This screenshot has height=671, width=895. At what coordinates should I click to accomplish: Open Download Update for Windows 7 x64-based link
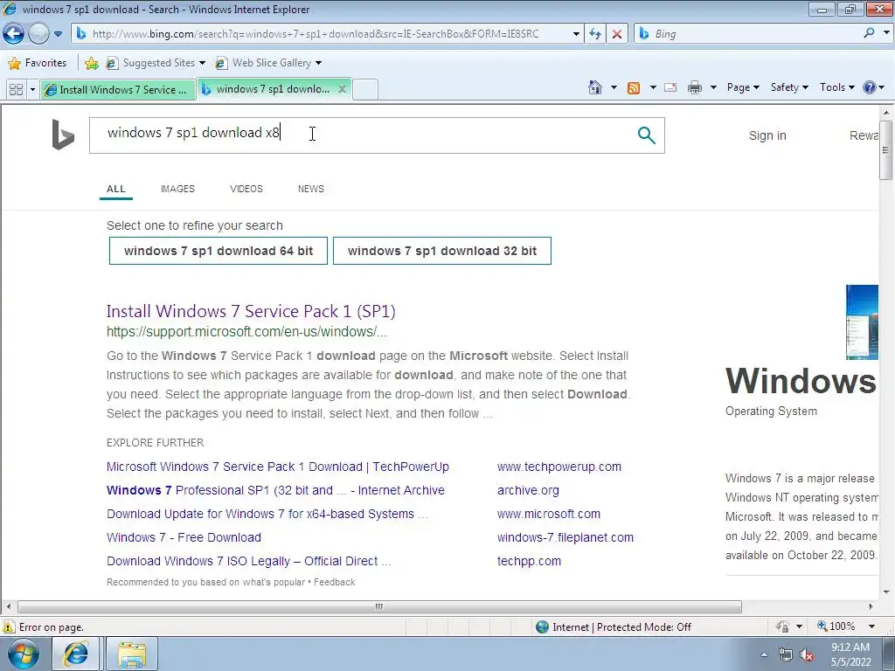pyautogui.click(x=267, y=514)
